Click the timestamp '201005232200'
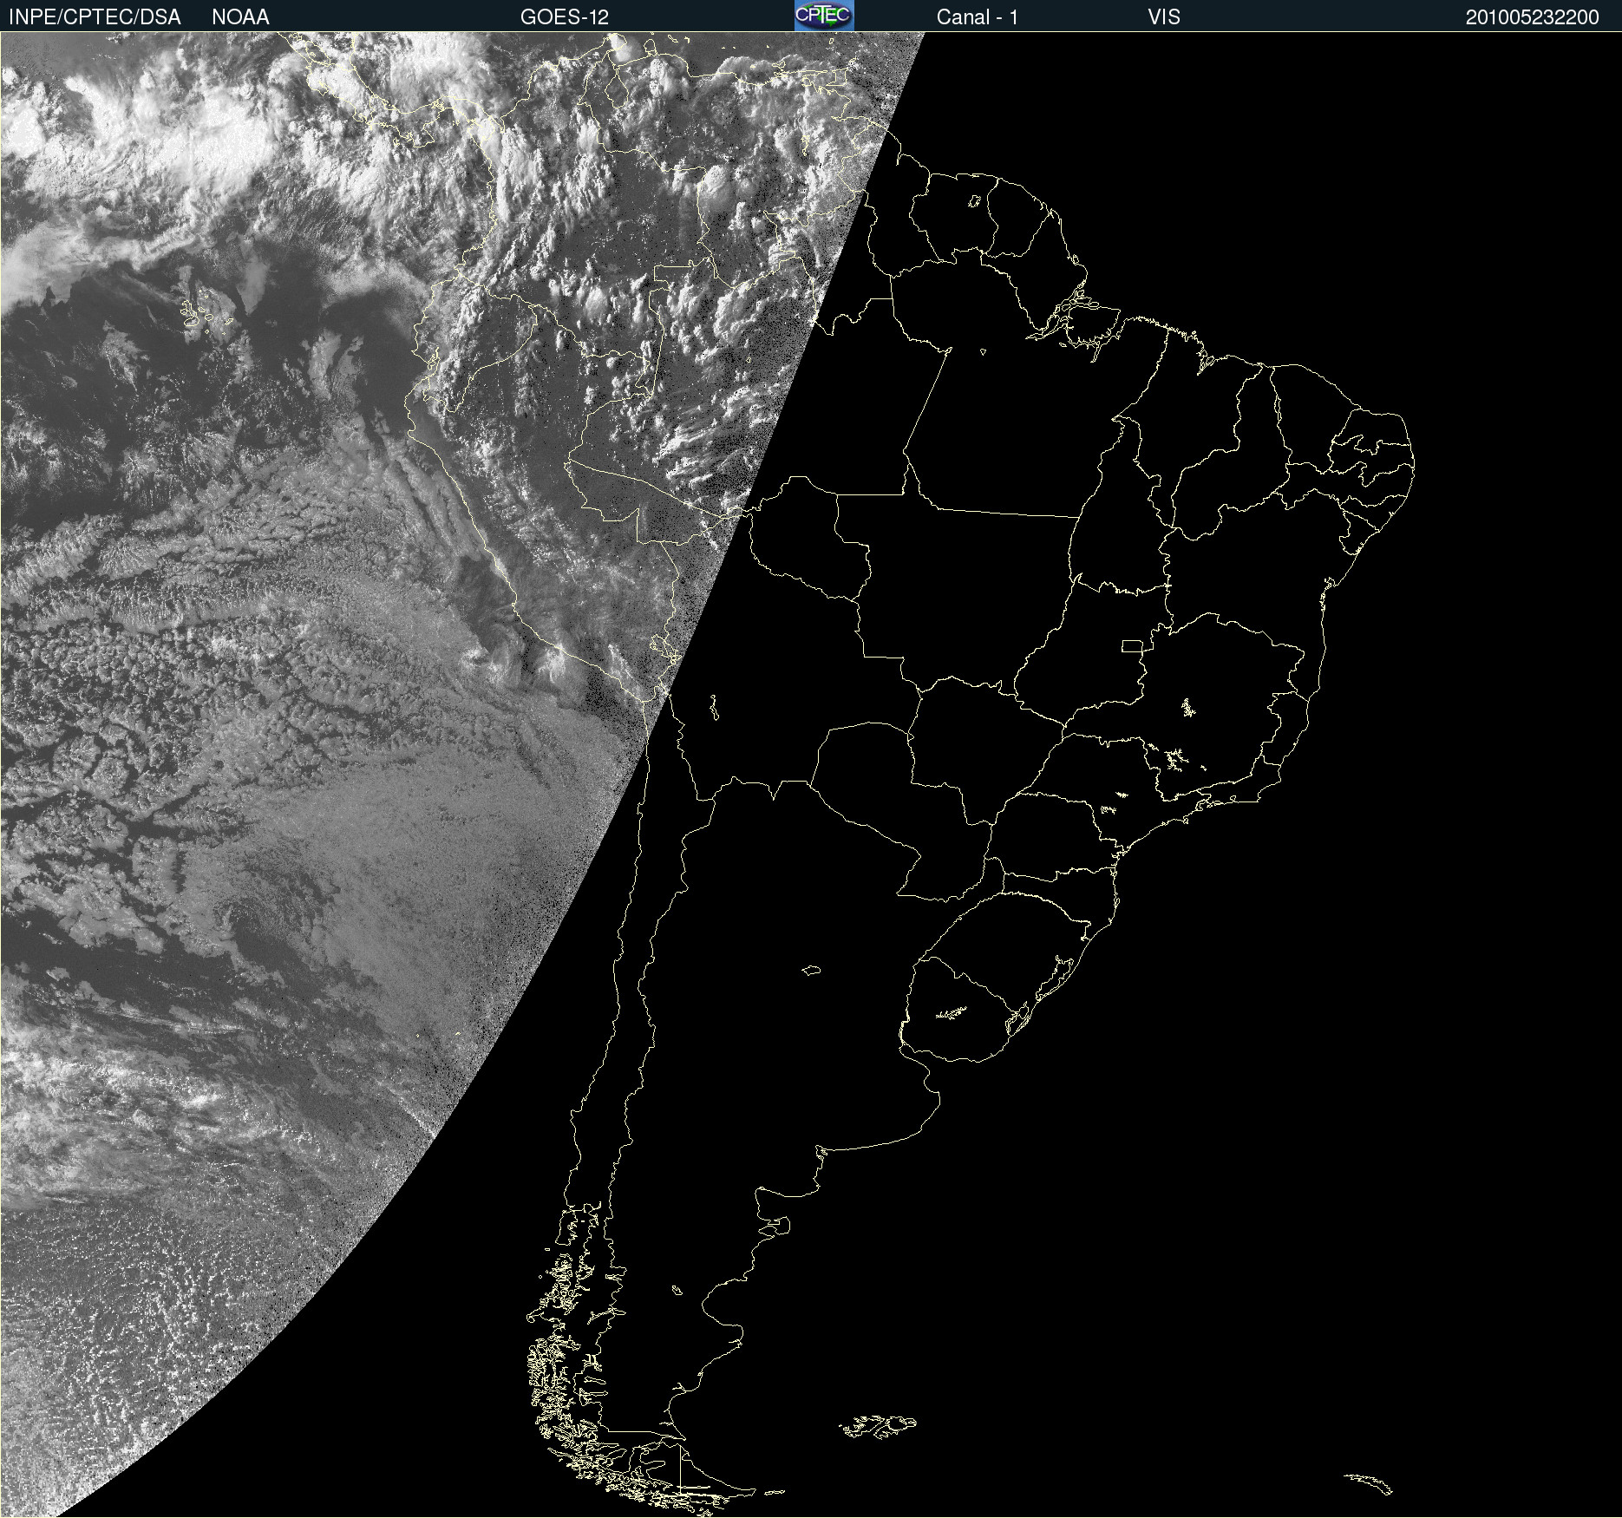 [1533, 17]
